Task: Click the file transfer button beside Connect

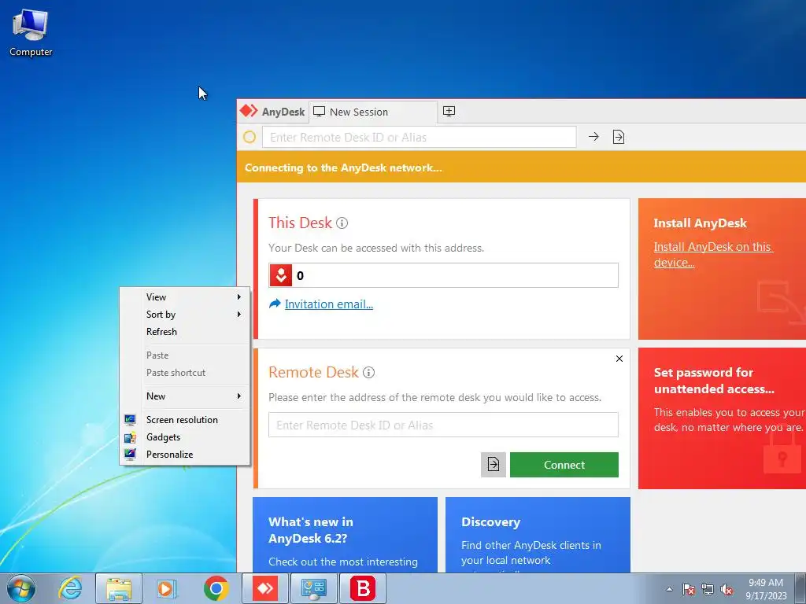Action: pos(494,465)
